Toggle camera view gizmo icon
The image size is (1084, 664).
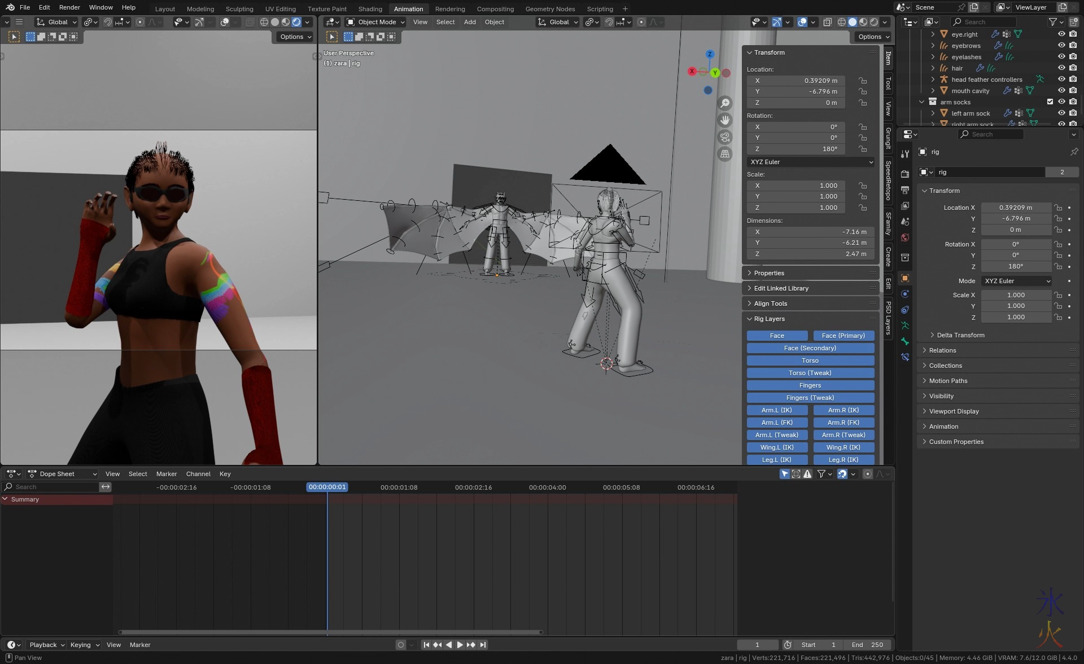[x=725, y=137]
